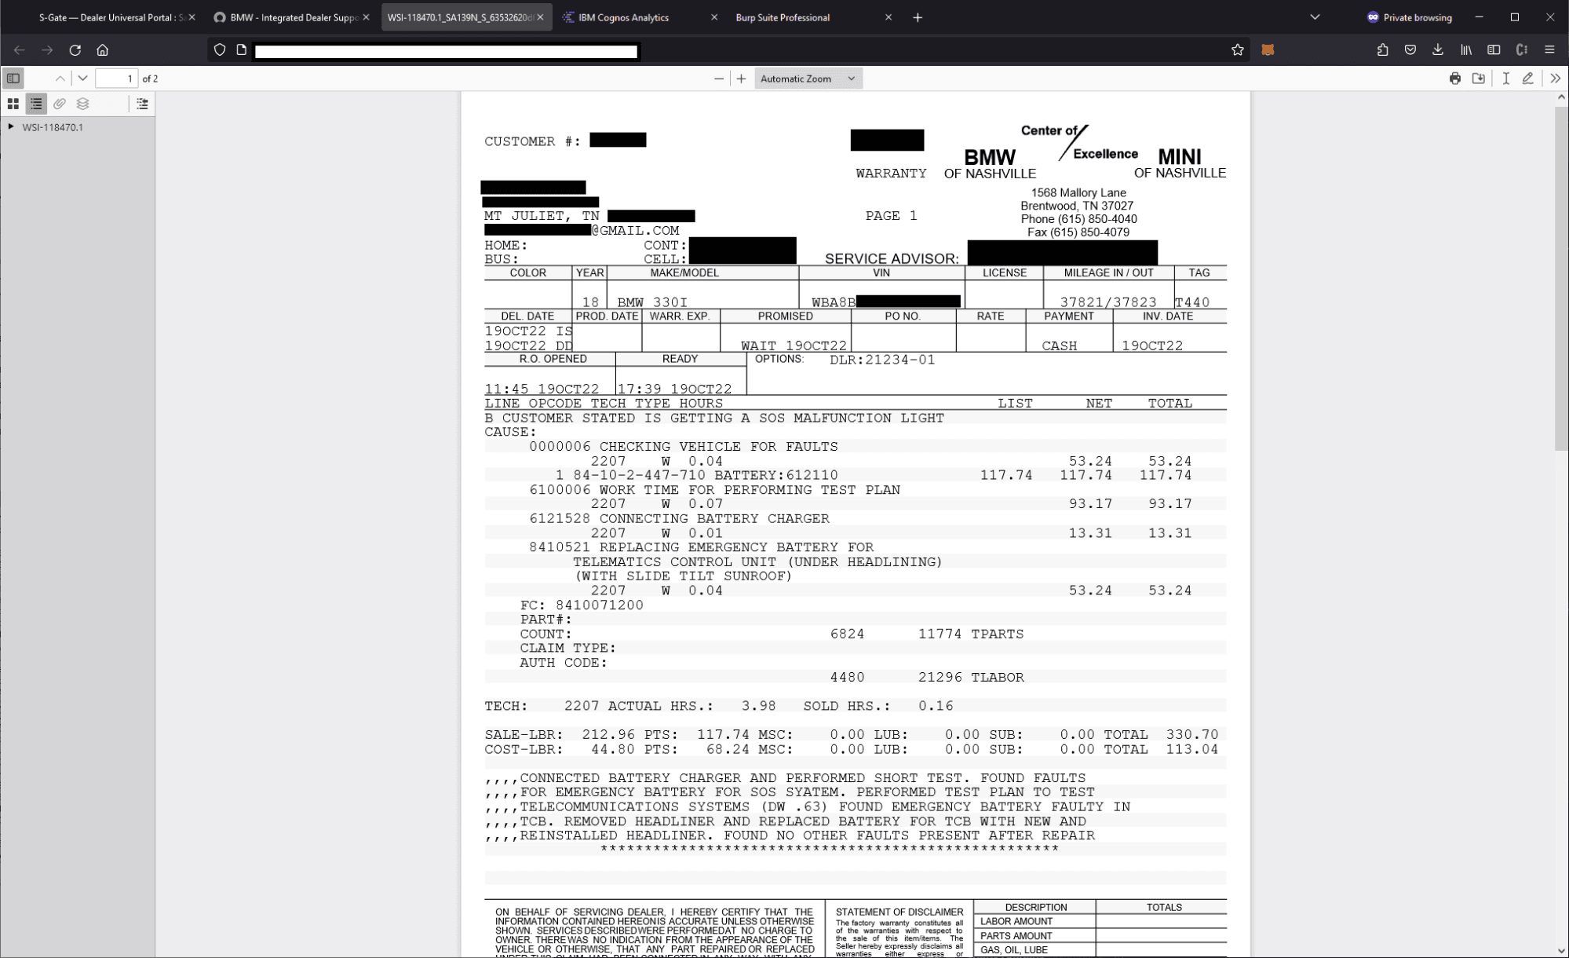Open PDF viewer tools chevron menu
This screenshot has width=1569, height=958.
1555,79
